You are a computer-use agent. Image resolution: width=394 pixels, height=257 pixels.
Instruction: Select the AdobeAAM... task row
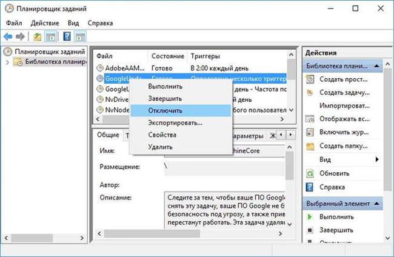(191, 68)
